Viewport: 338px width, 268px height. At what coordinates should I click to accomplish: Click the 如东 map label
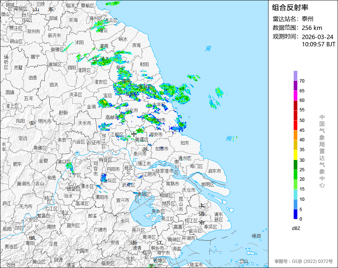[185, 143]
